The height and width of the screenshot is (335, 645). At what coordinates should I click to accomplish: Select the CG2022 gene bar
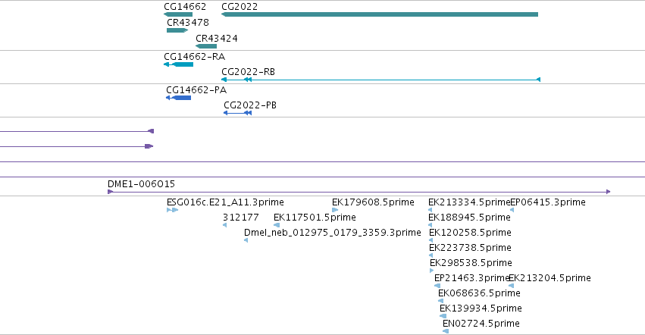click(x=380, y=14)
